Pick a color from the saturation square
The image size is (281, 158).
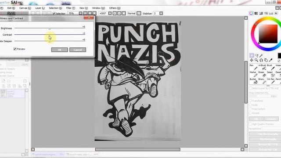268,34
